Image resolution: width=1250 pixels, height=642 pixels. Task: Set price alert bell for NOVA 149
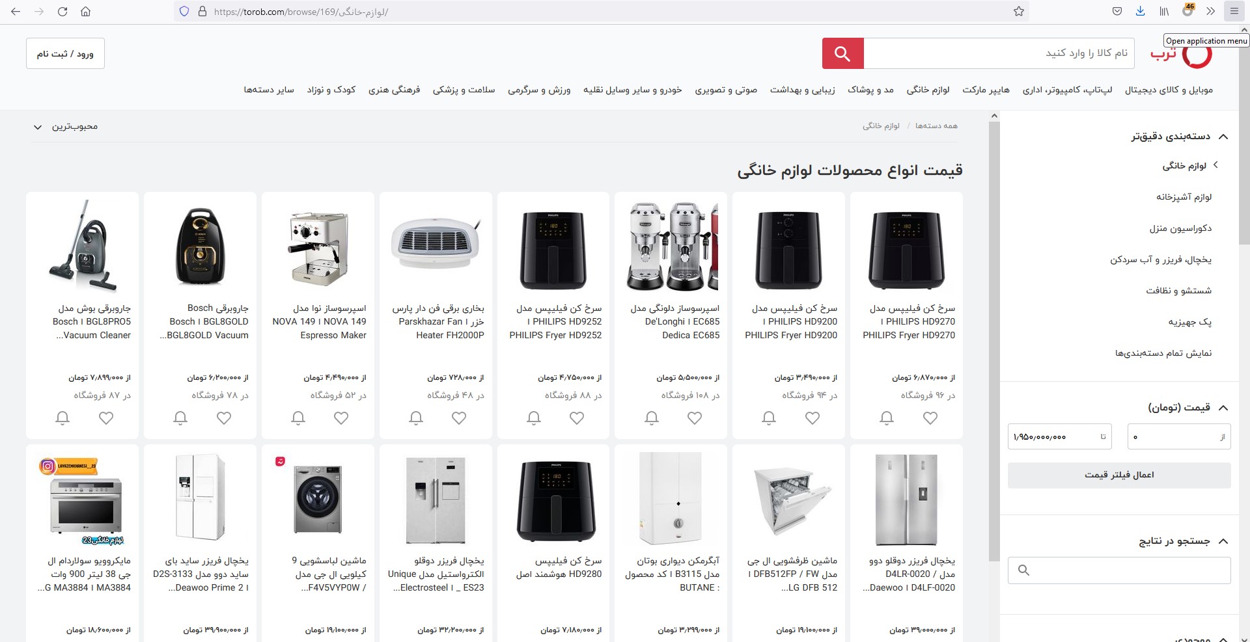pos(298,418)
